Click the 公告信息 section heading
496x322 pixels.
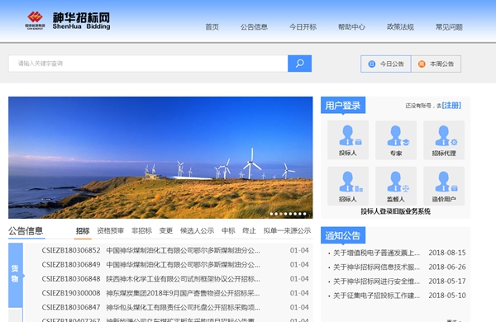26,231
